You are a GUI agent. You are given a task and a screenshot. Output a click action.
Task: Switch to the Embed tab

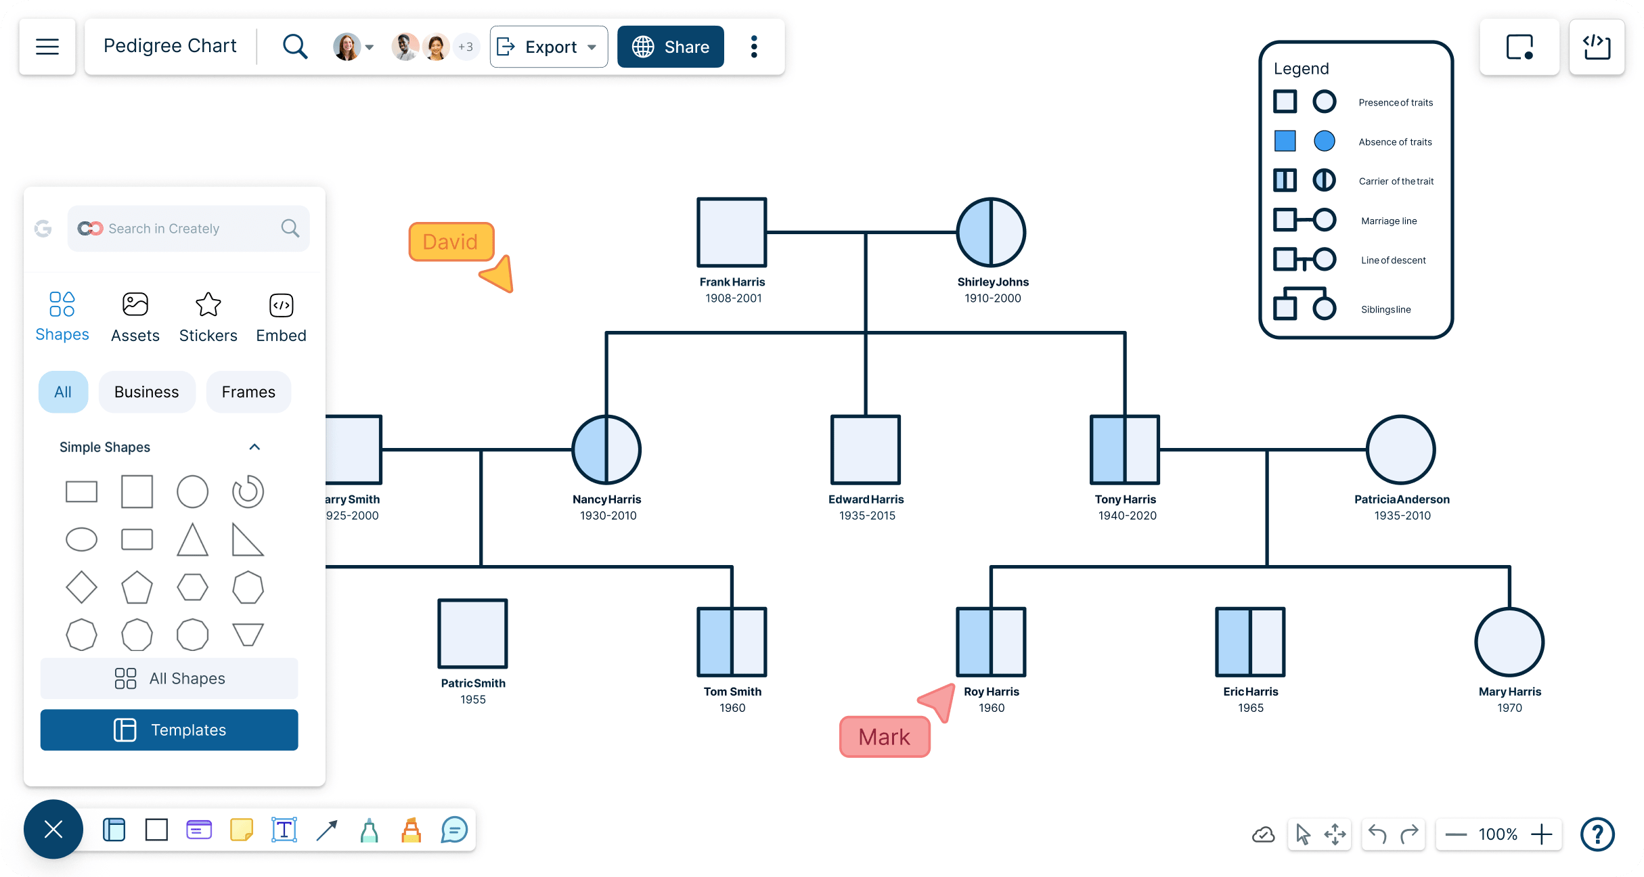click(x=281, y=317)
